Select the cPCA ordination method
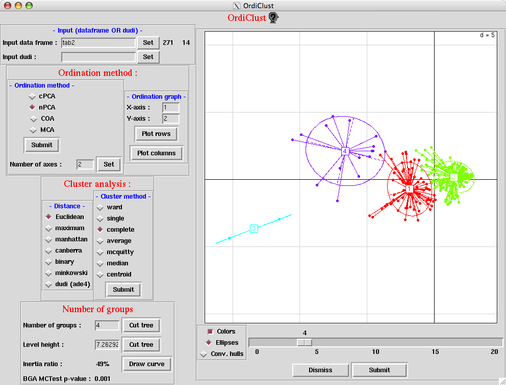 point(32,96)
